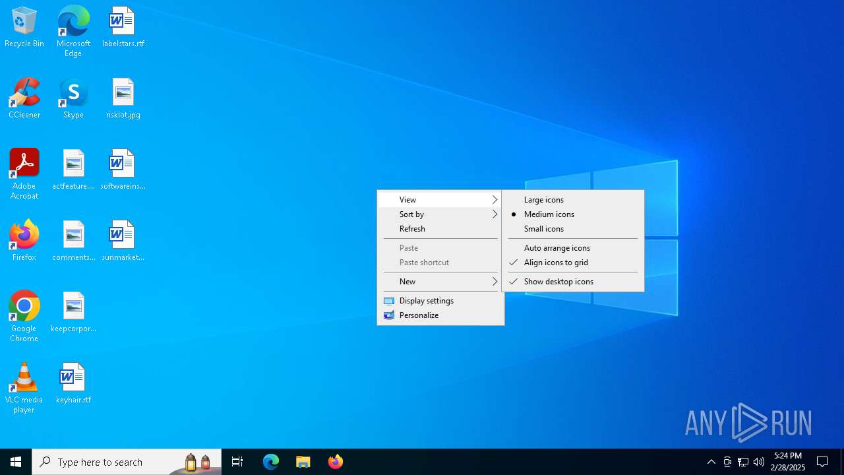This screenshot has width=844, height=475.
Task: Select the Microsoft Edge desktop shortcut
Action: point(73,32)
